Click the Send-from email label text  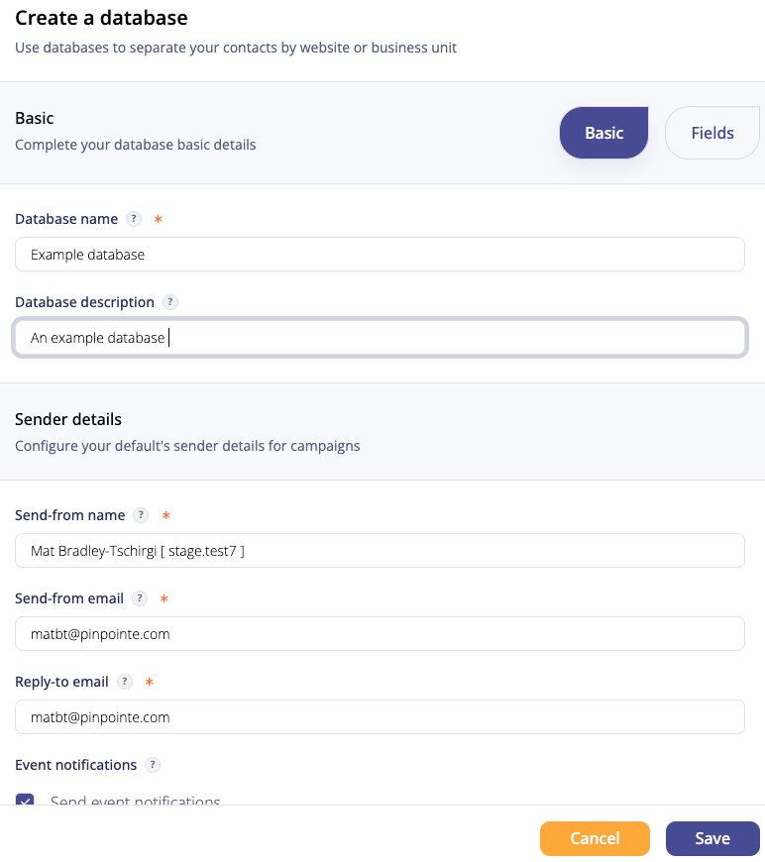click(69, 598)
